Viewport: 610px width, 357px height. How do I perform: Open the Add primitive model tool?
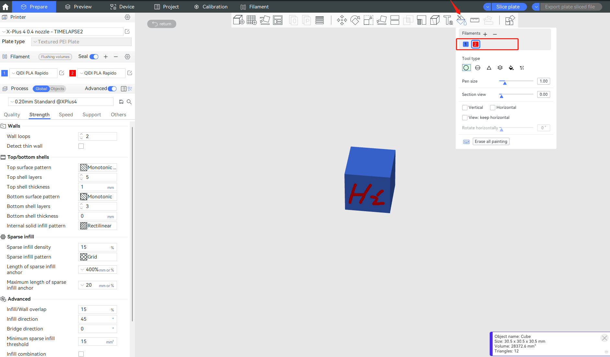[239, 20]
